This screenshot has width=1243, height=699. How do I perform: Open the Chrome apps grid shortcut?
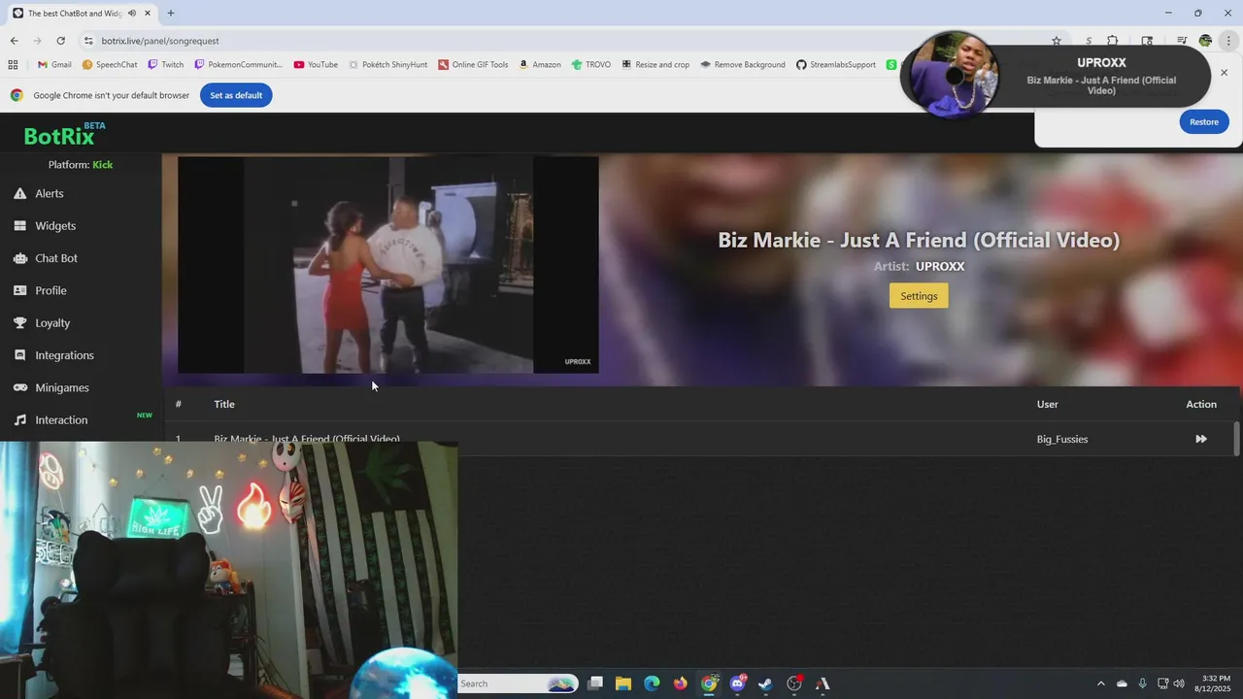coord(13,65)
